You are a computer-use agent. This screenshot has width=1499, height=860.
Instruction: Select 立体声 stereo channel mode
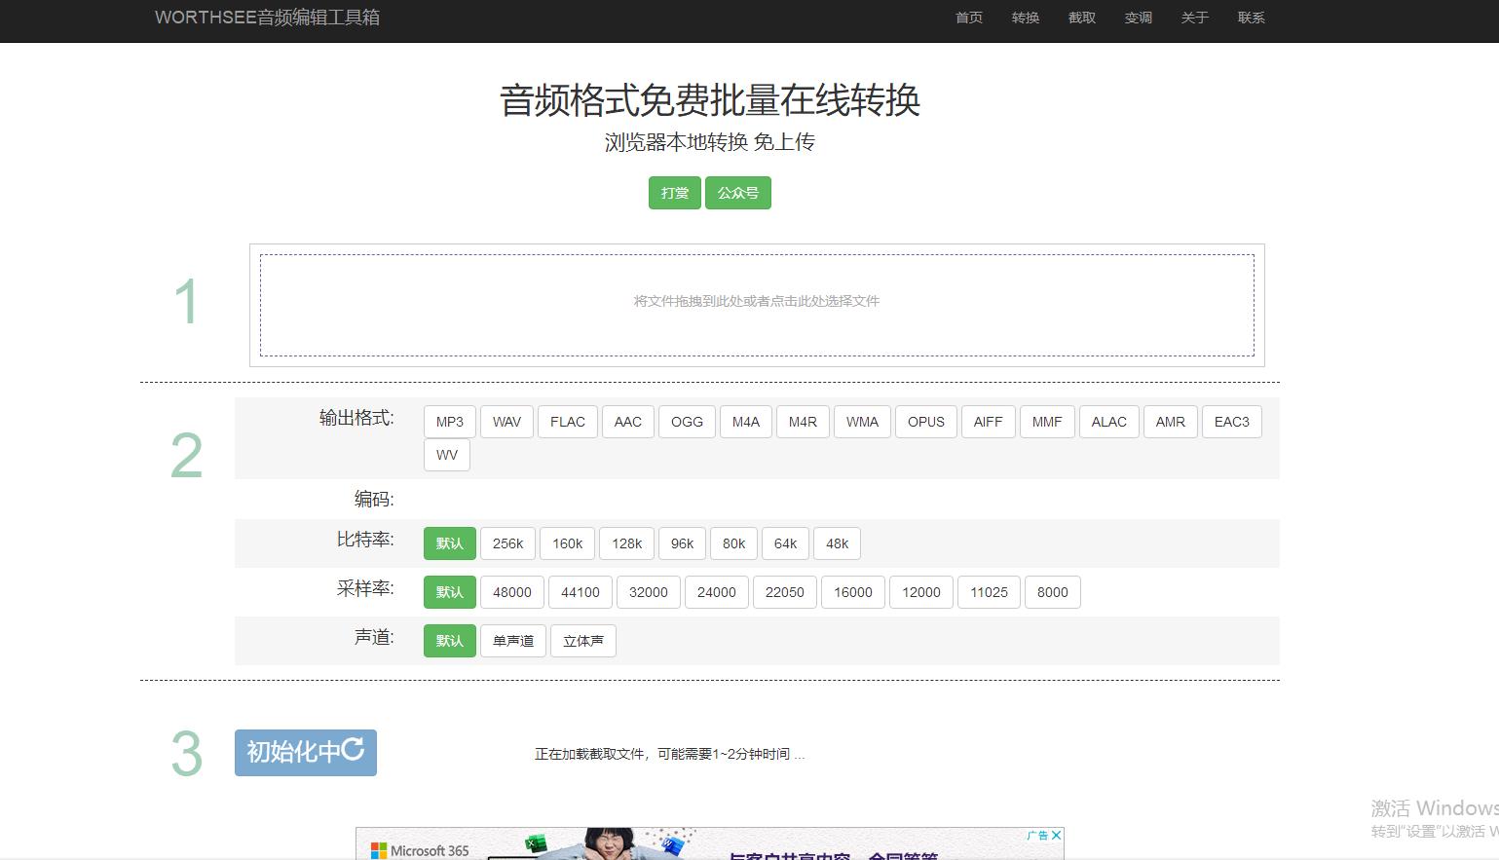pyautogui.click(x=582, y=641)
